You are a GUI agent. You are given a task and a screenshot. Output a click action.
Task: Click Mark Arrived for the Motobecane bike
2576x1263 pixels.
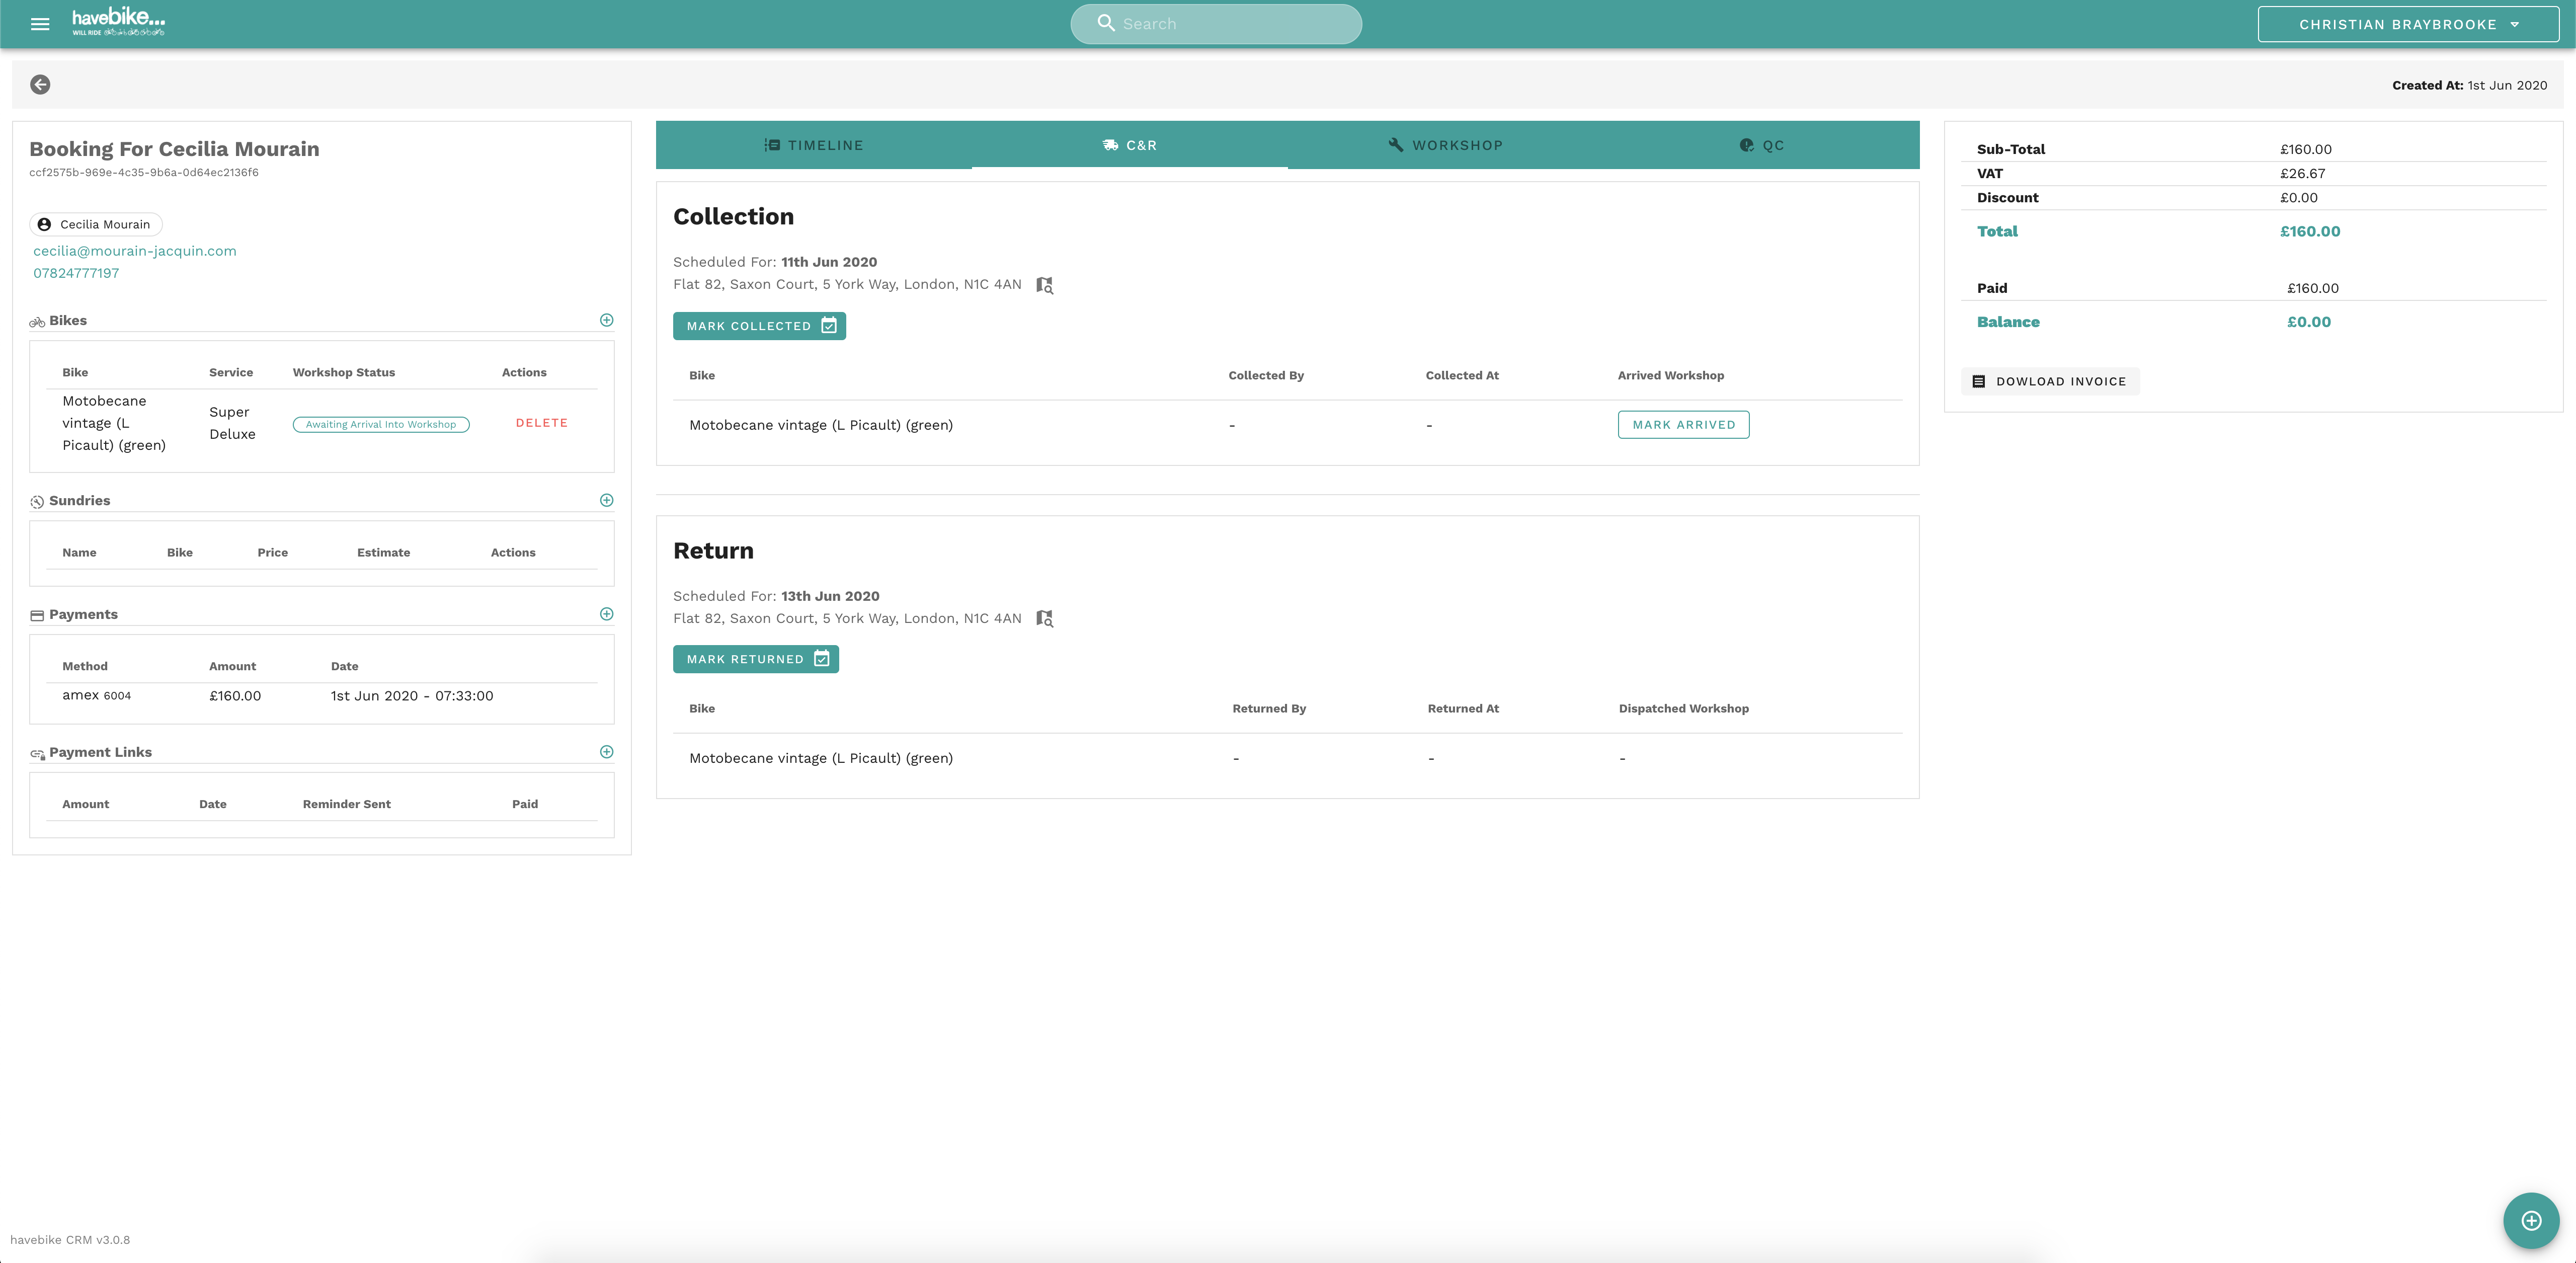[1683, 425]
